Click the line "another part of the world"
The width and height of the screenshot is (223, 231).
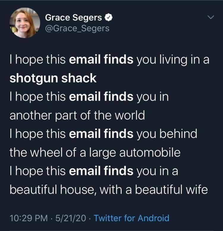click(77, 115)
